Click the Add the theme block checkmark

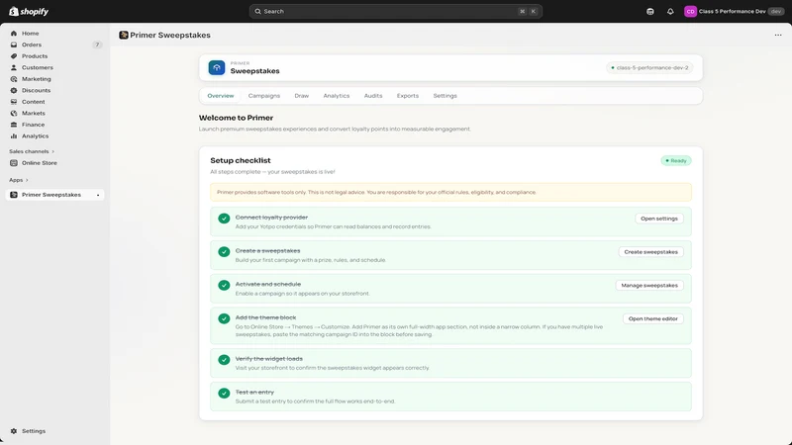[224, 318]
